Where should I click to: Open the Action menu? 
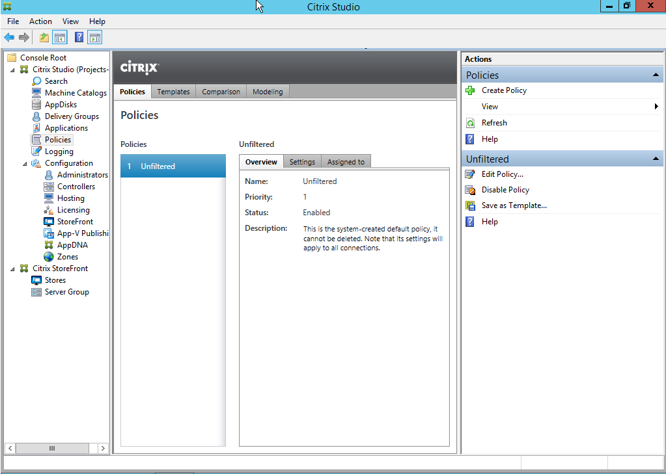[40, 21]
